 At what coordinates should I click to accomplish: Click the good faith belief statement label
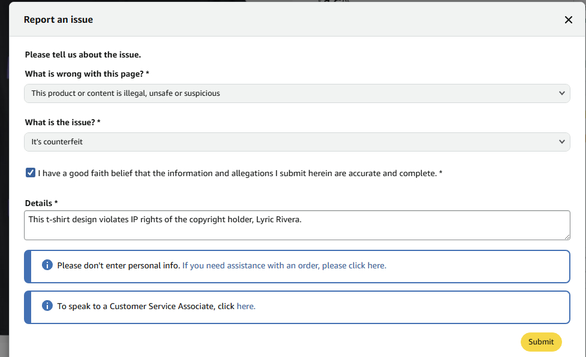tap(240, 174)
